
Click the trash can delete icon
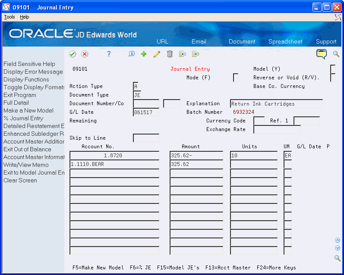pos(170,54)
